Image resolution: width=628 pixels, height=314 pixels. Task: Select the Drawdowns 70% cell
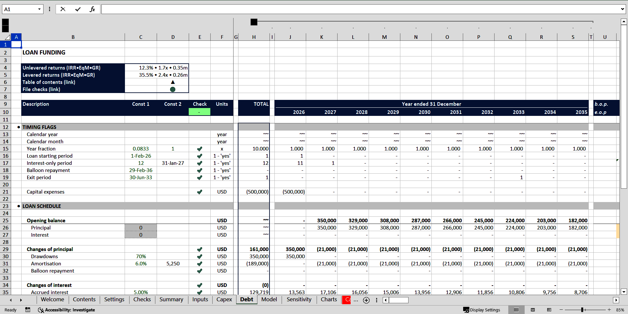pos(141,257)
